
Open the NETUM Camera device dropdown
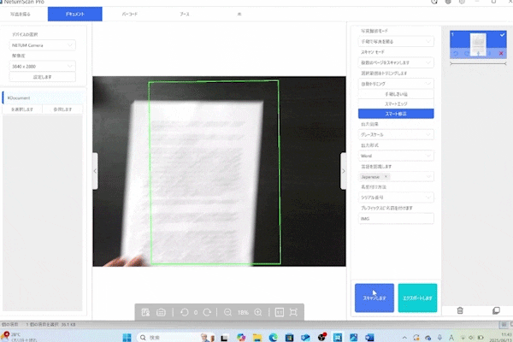(x=43, y=44)
